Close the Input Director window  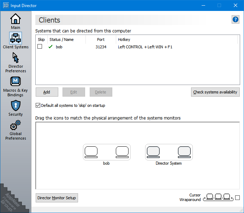tap(236, 5)
